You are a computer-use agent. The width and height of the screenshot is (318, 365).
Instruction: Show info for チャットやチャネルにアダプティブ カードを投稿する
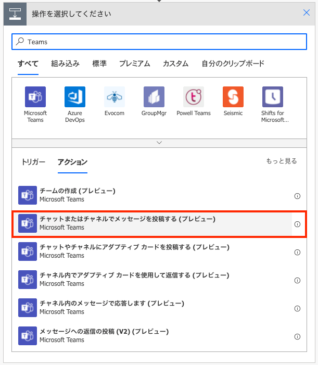pos(297,253)
